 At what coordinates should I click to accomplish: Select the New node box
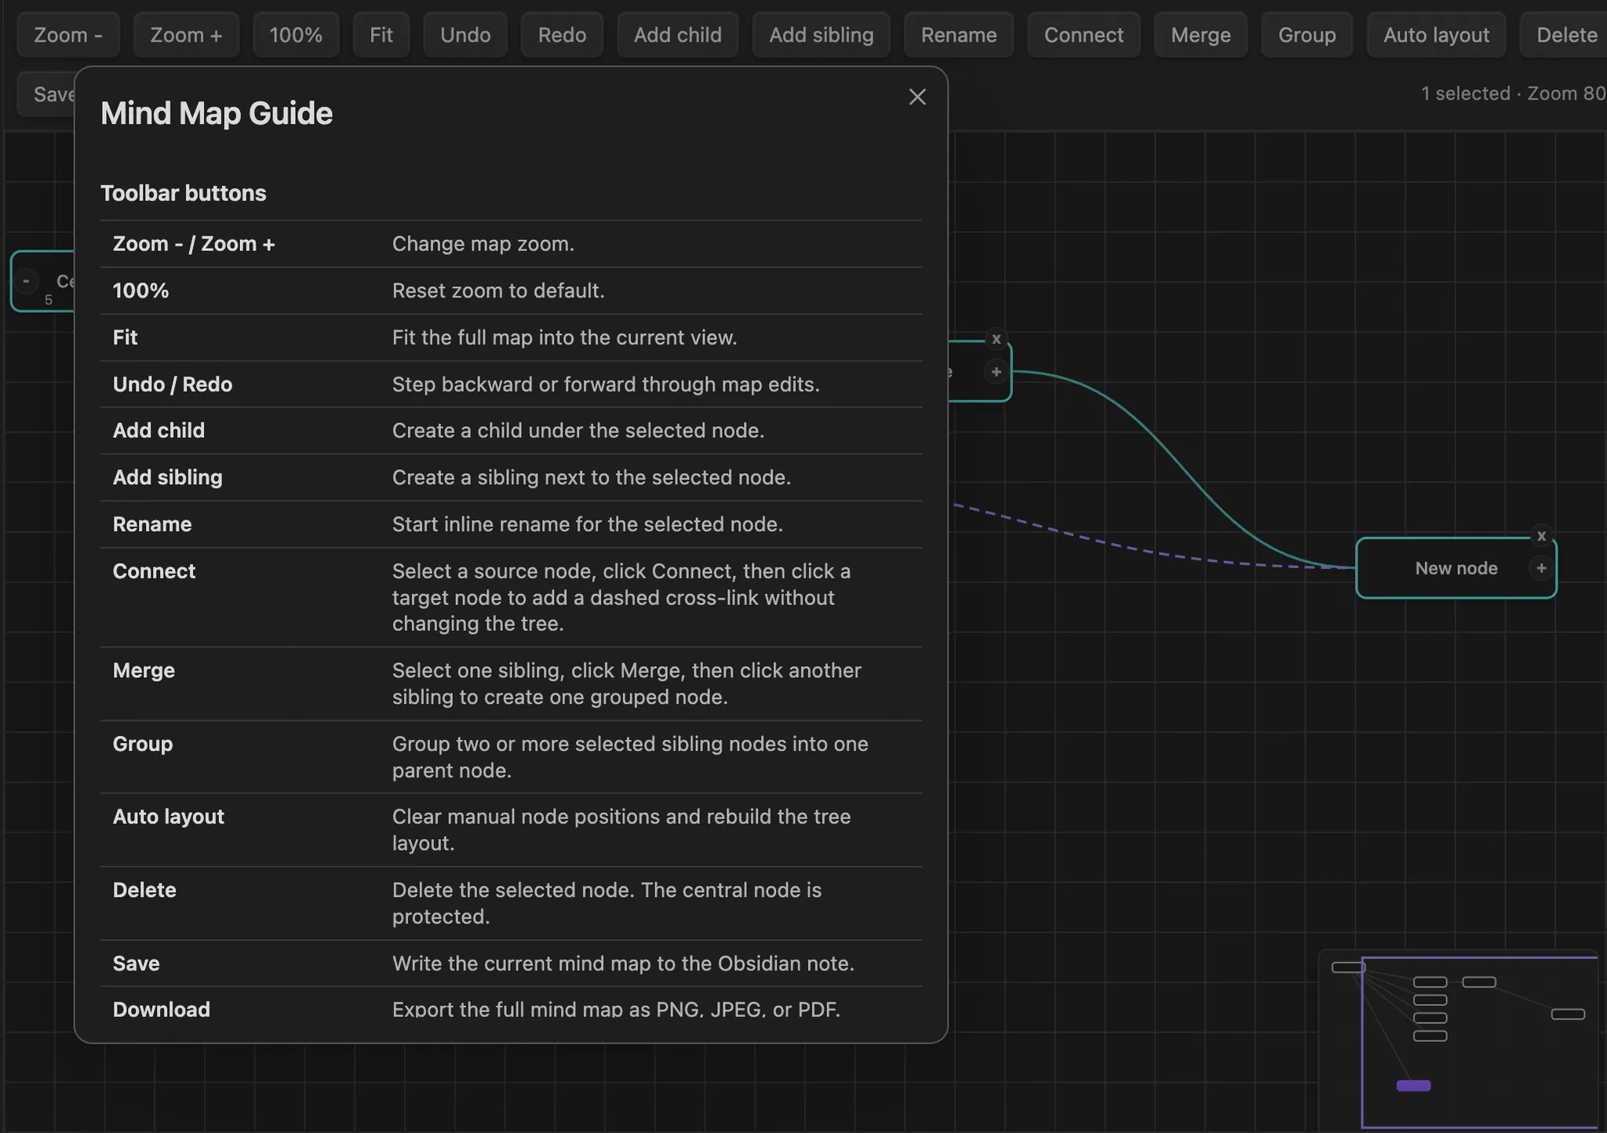(x=1456, y=568)
